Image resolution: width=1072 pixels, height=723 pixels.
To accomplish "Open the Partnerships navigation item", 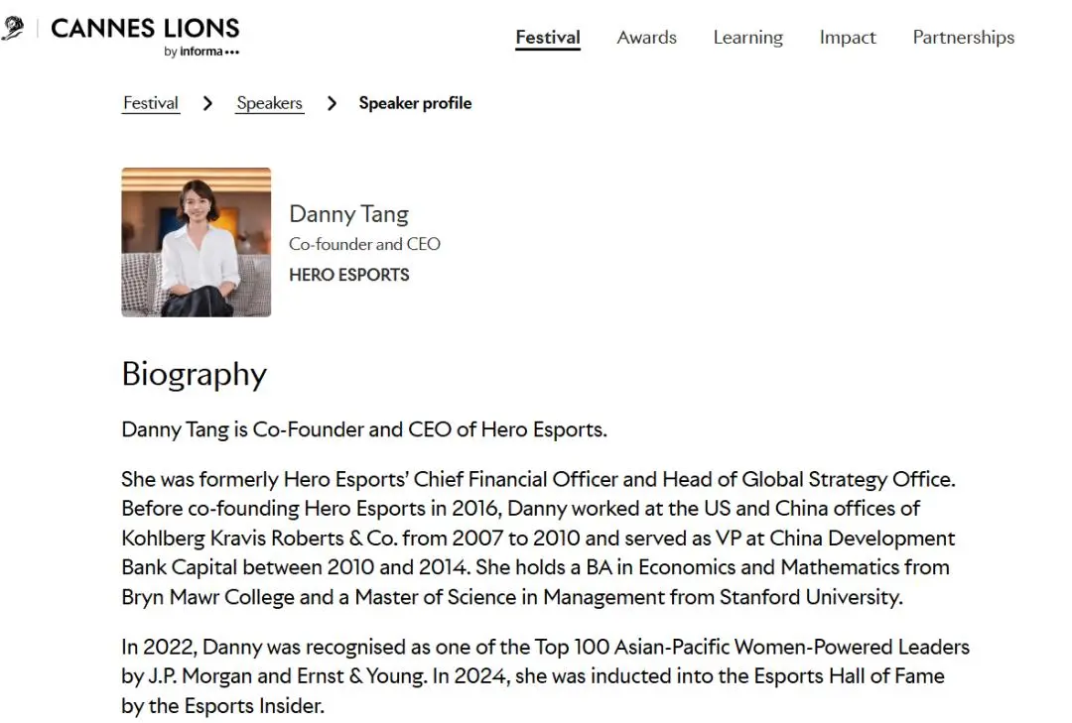I will (963, 38).
